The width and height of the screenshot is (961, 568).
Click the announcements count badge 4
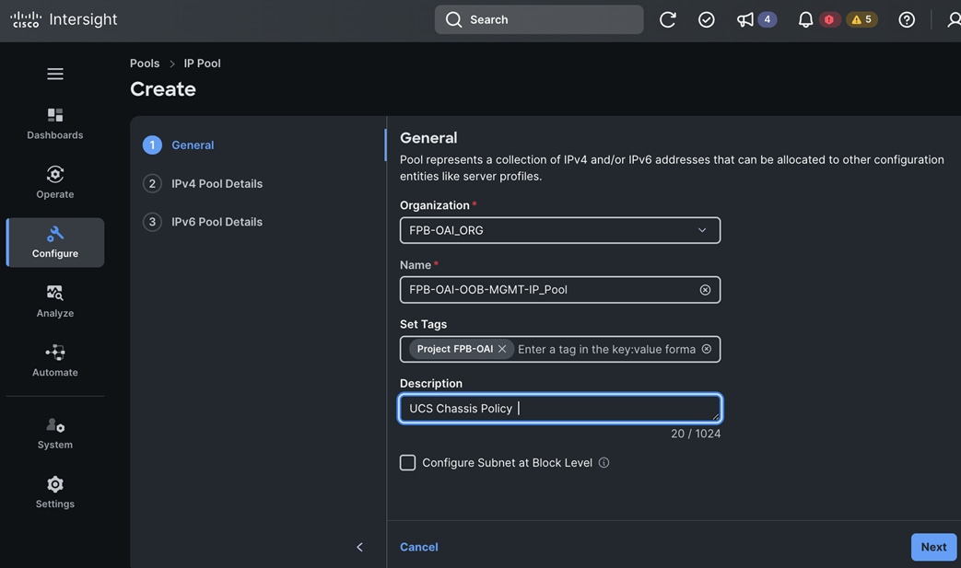coord(768,19)
